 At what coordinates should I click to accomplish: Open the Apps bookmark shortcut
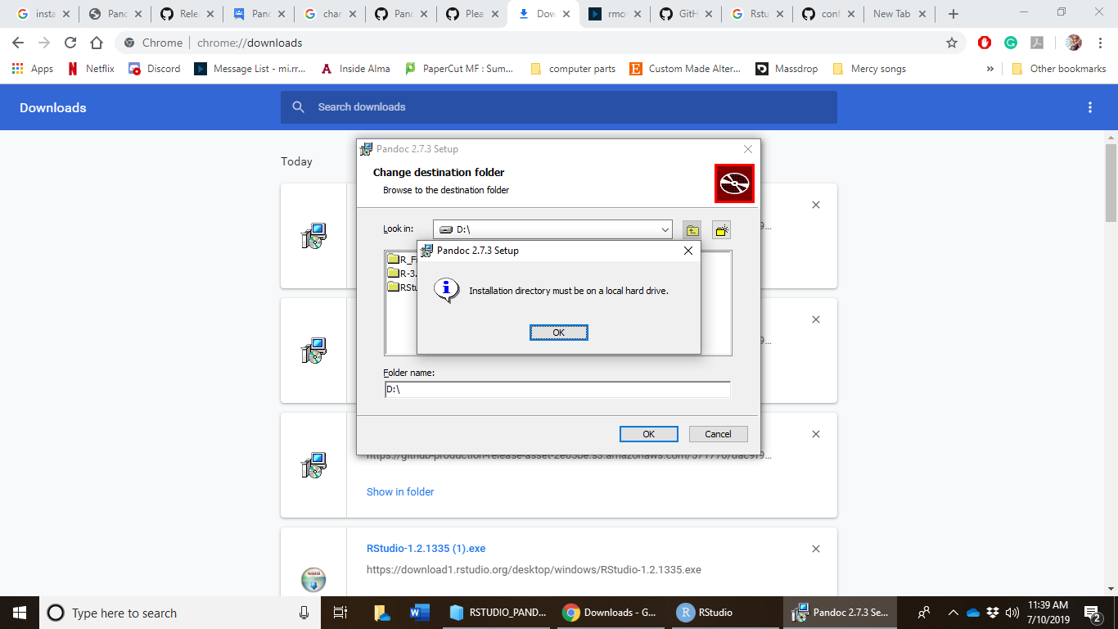[x=33, y=69]
